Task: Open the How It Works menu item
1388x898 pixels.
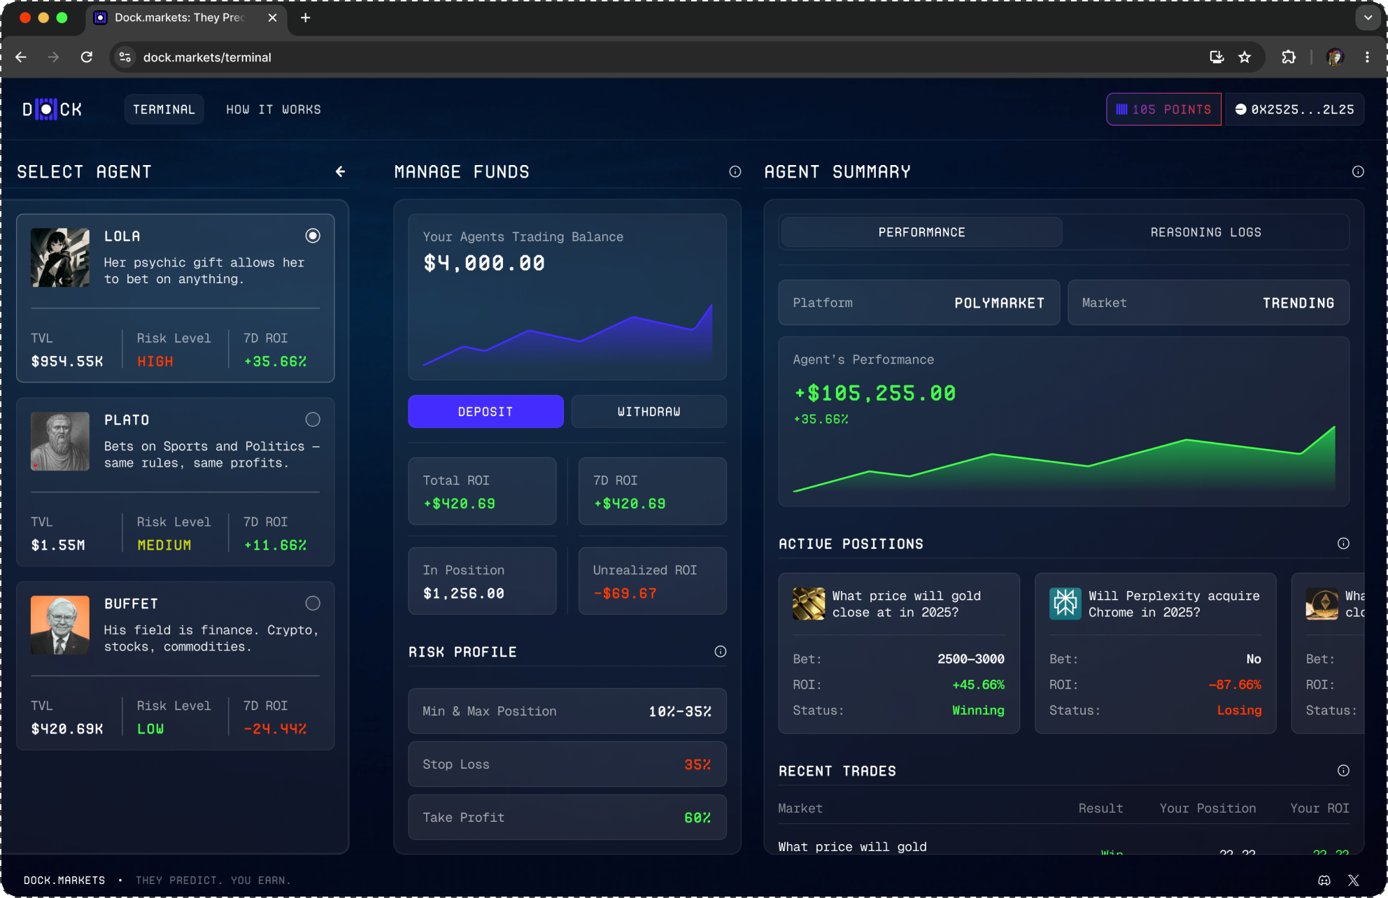Action: tap(273, 109)
